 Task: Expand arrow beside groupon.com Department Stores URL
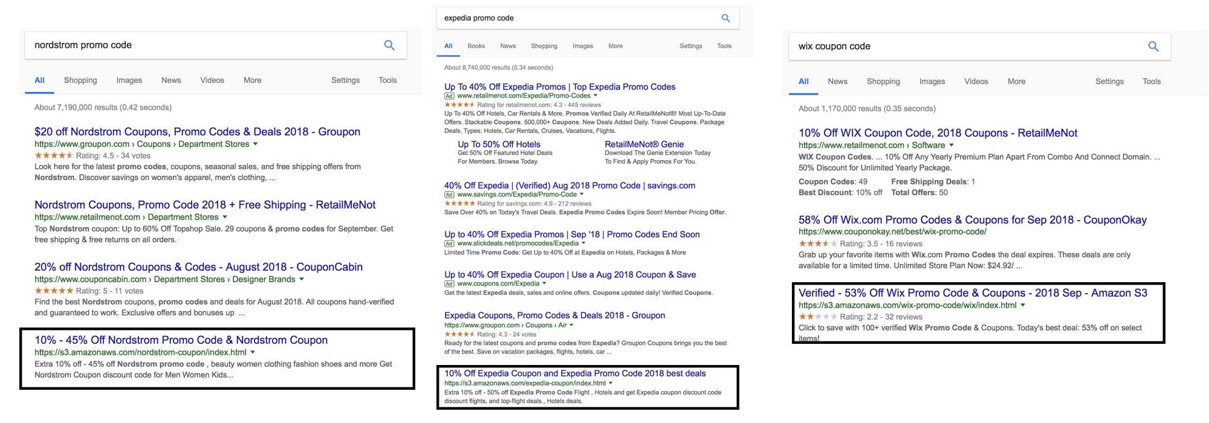coord(255,144)
